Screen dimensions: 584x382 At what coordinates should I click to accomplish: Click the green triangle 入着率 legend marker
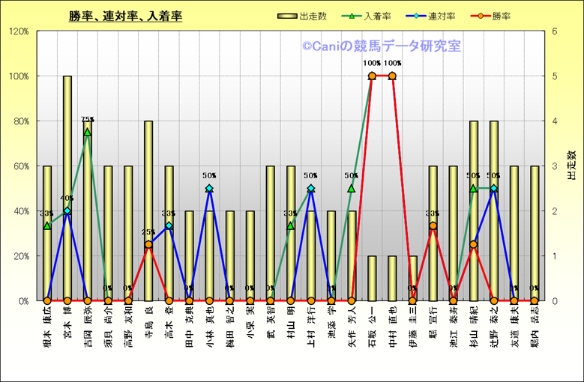[353, 16]
